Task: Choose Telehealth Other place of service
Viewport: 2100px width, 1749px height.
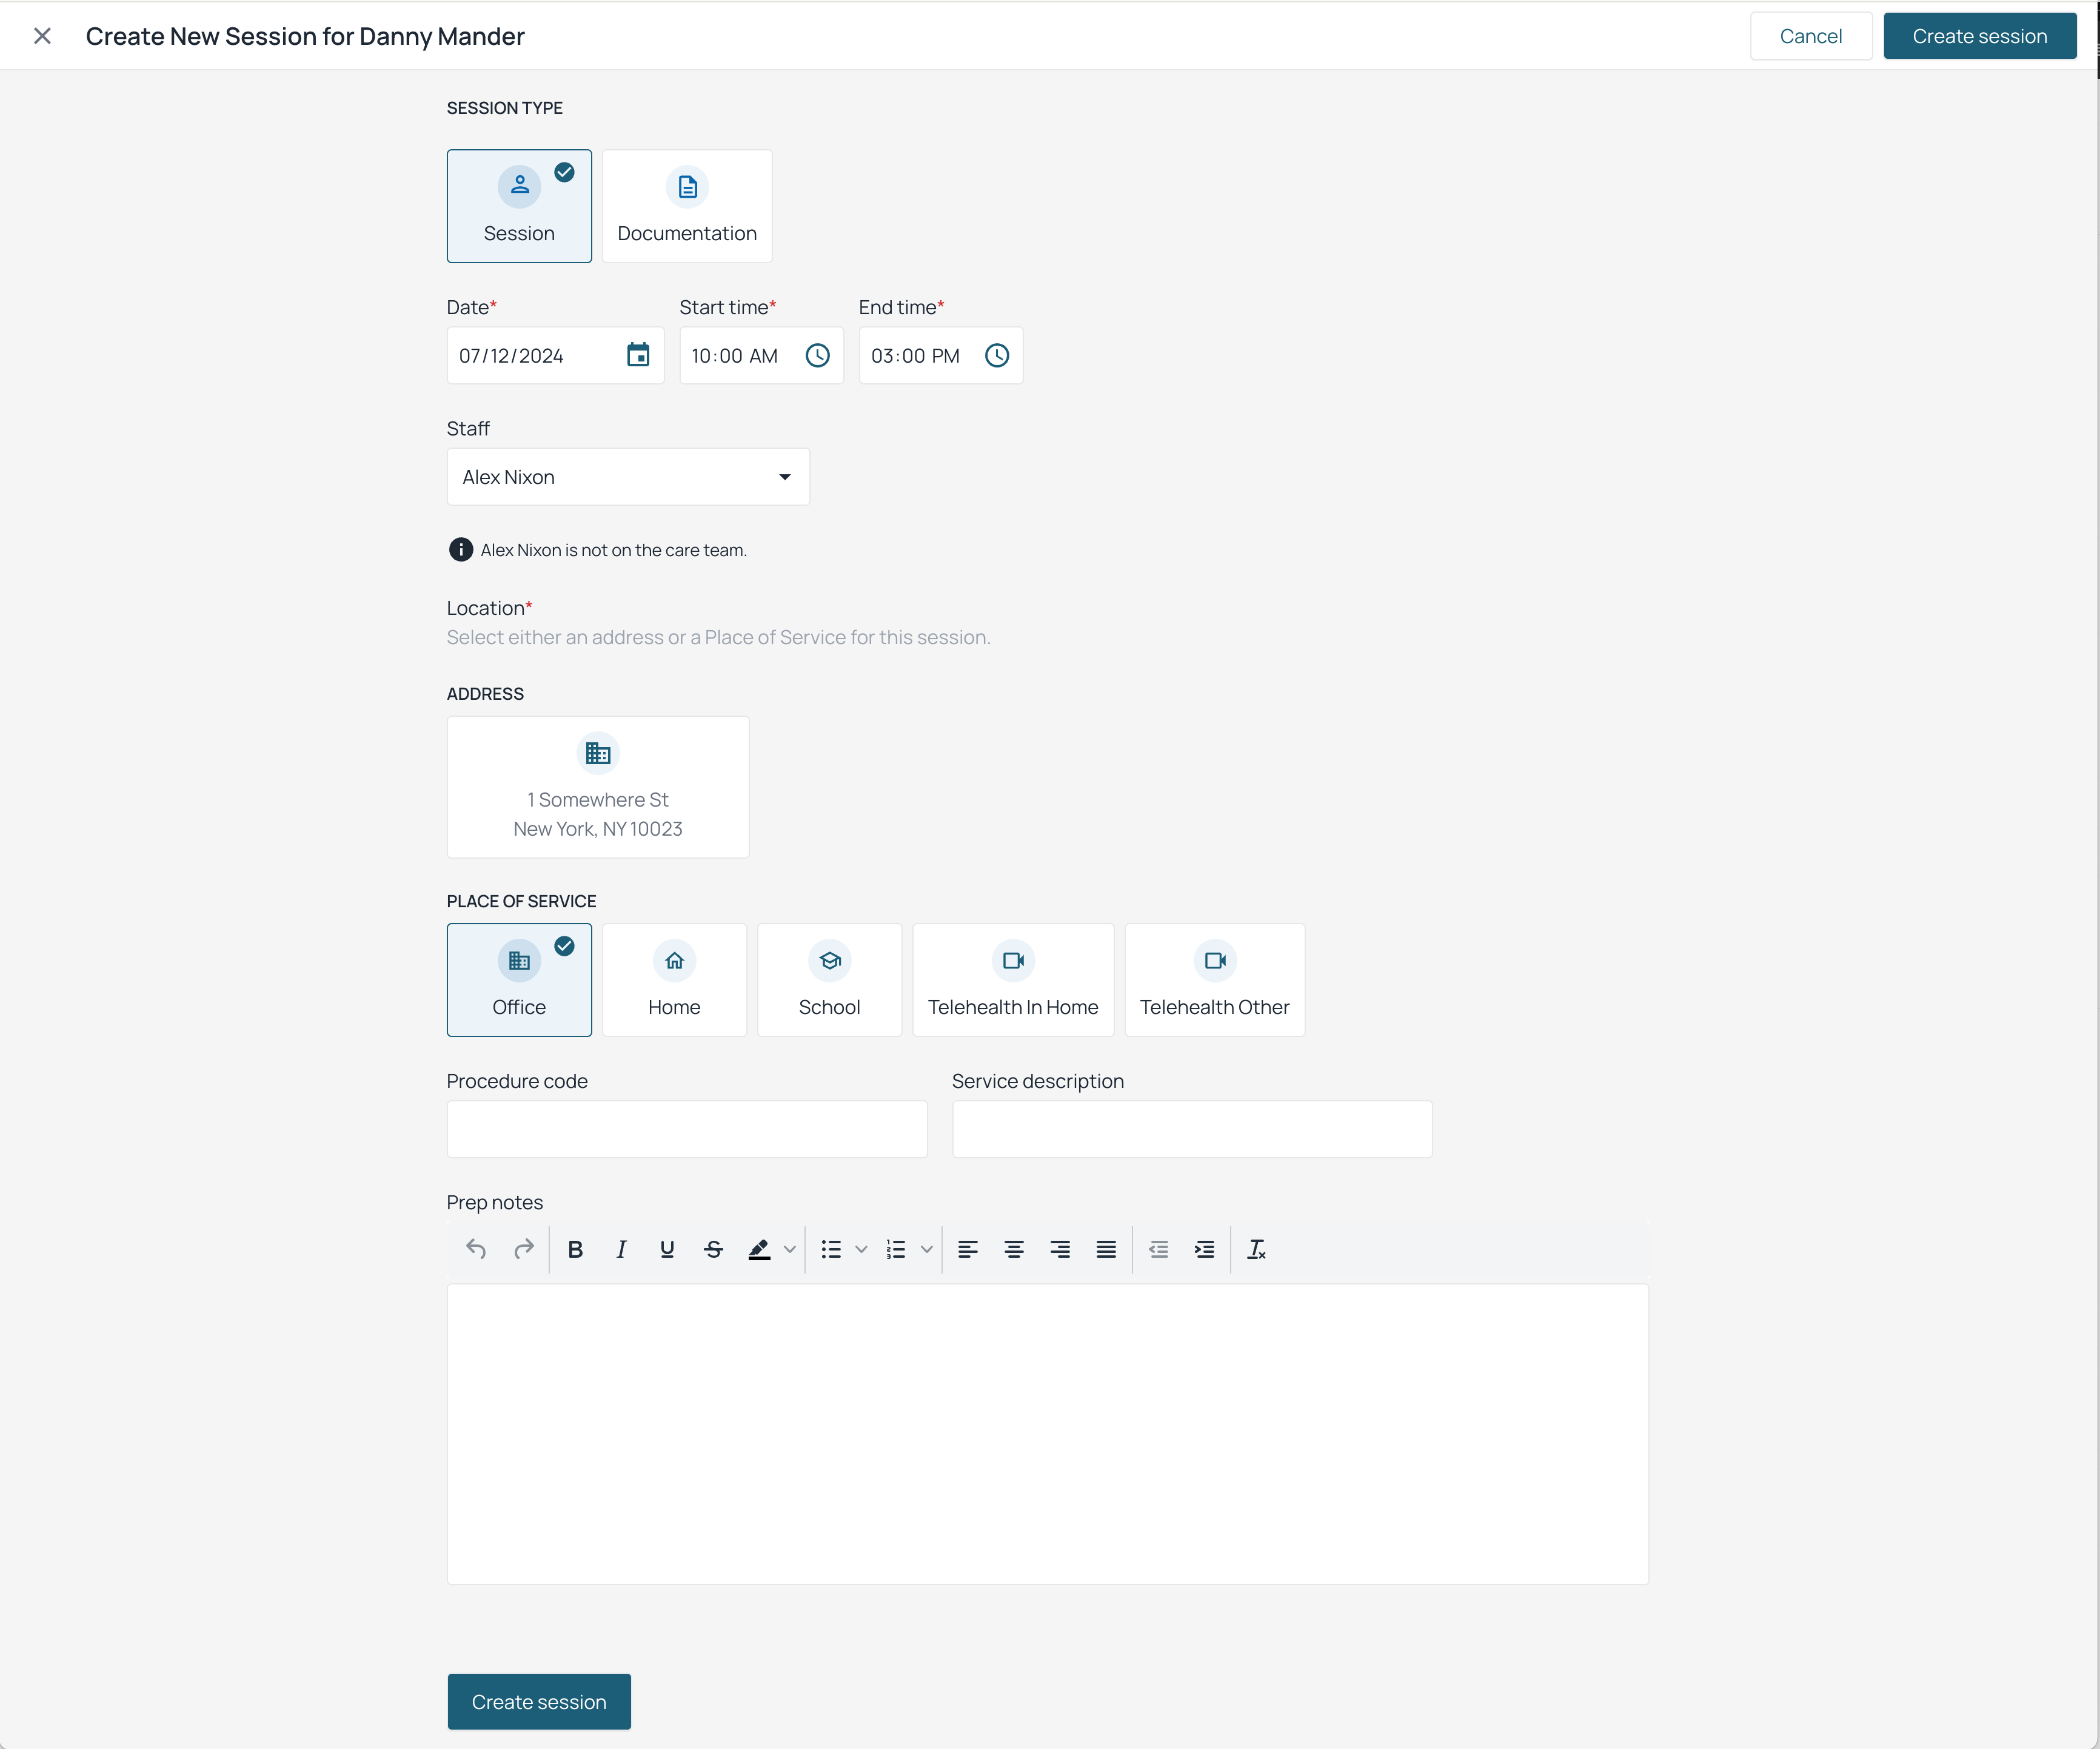Action: point(1214,979)
